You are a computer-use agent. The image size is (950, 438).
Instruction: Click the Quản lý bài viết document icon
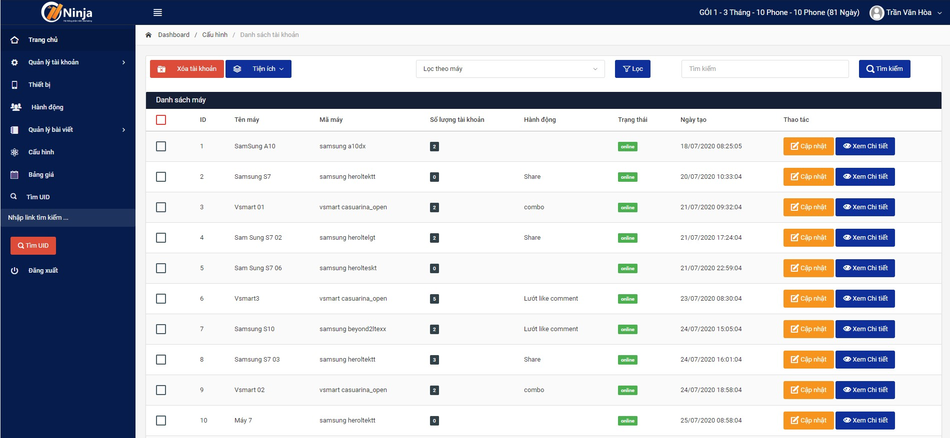pyautogui.click(x=14, y=130)
